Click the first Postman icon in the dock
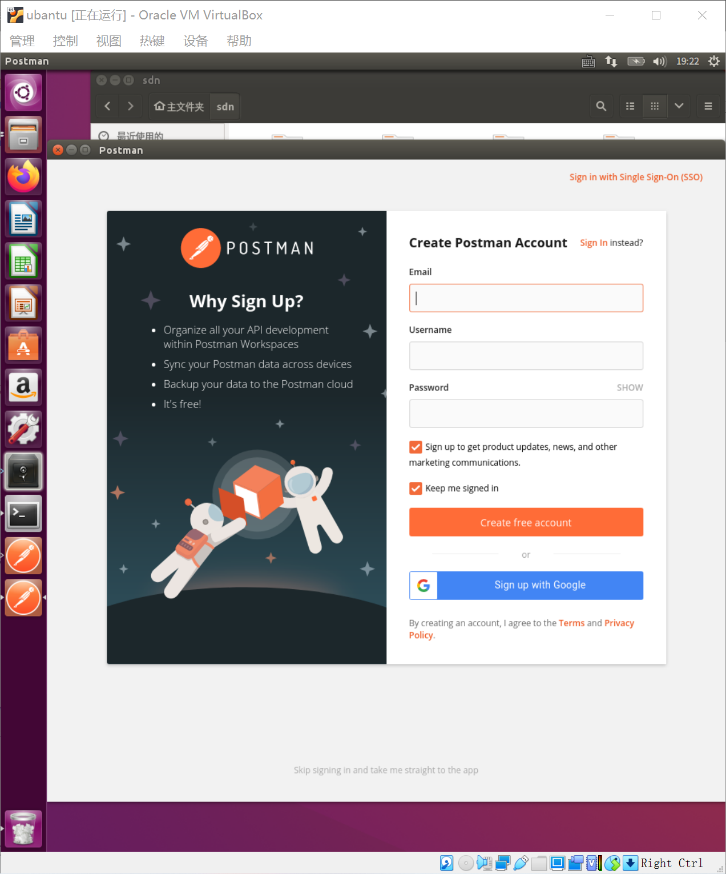Screen dimensions: 726x874 click(x=23, y=555)
